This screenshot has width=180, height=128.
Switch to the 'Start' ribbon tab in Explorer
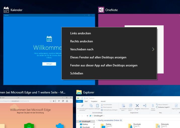pos(86,101)
